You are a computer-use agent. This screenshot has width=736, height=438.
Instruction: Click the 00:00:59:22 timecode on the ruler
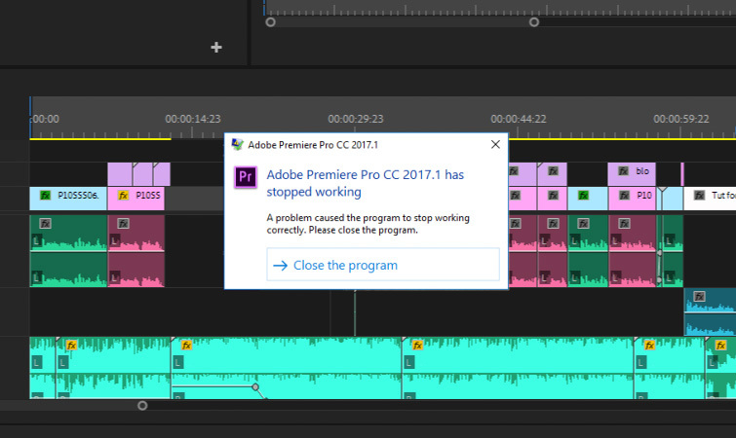click(681, 119)
